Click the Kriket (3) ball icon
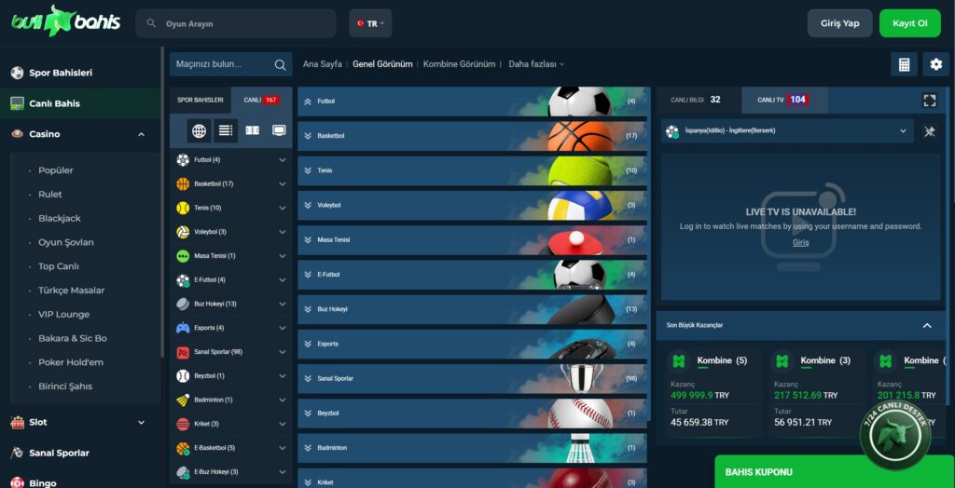955x488 pixels. pyautogui.click(x=183, y=424)
